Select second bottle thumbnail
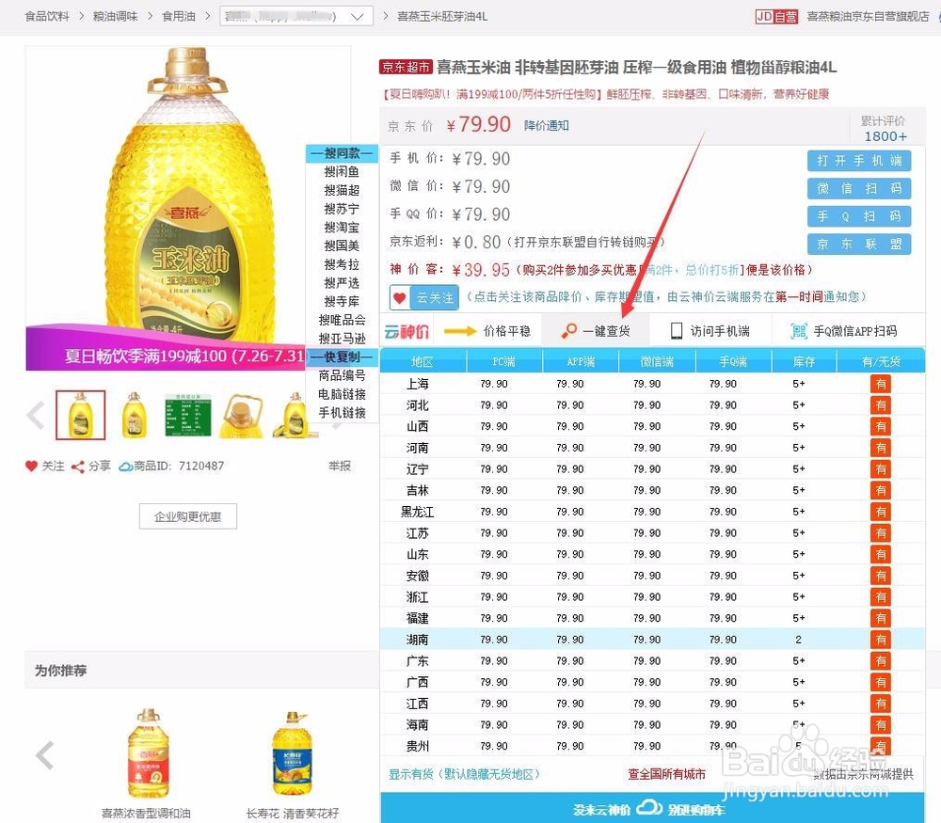 pyautogui.click(x=134, y=415)
